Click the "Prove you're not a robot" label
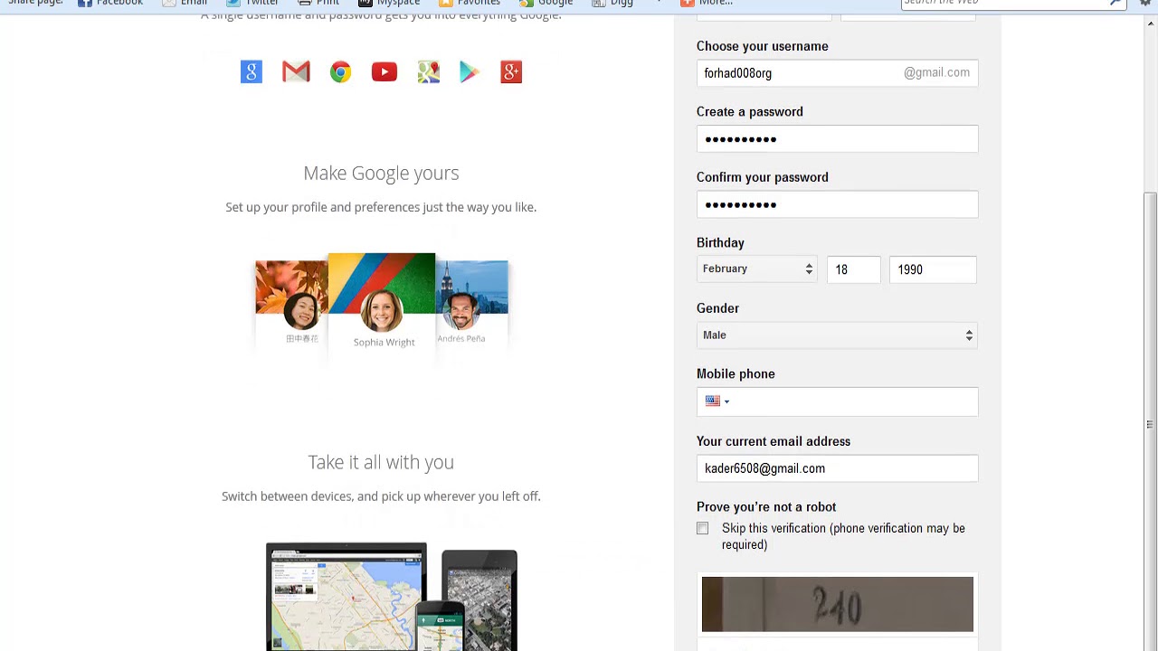This screenshot has height=651, width=1158. click(766, 507)
